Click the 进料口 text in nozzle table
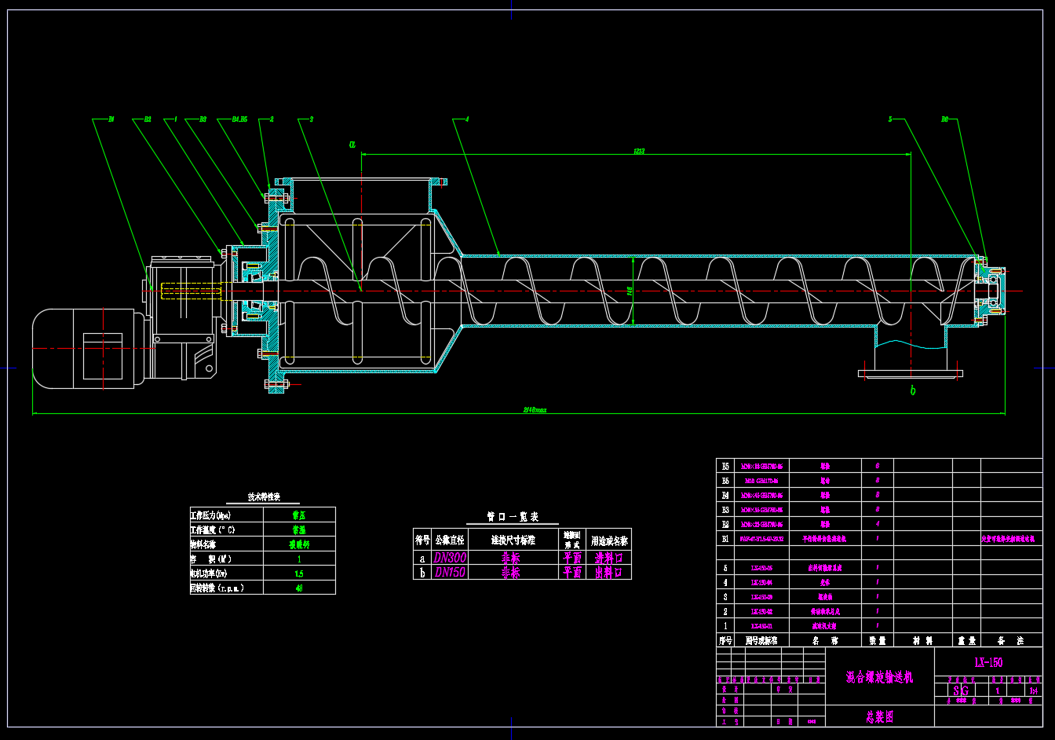Image resolution: width=1055 pixels, height=740 pixels. 608,558
